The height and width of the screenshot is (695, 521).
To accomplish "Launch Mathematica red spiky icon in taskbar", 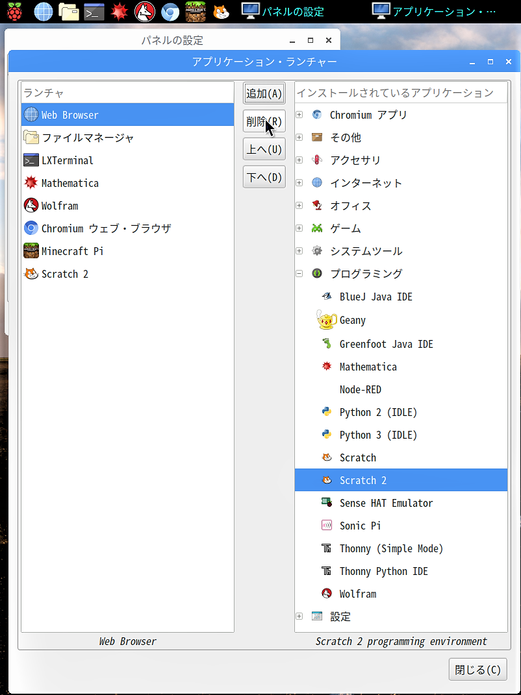I will click(x=120, y=12).
